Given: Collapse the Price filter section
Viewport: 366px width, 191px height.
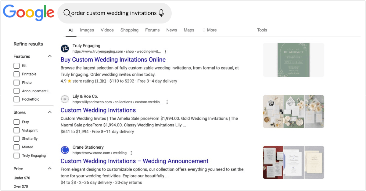Looking at the screenshot, I should [50, 169].
